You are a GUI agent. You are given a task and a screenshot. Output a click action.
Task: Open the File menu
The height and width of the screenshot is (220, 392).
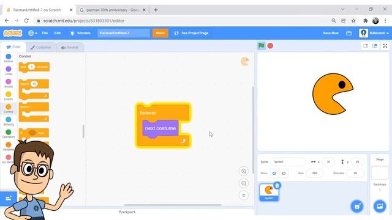click(45, 33)
